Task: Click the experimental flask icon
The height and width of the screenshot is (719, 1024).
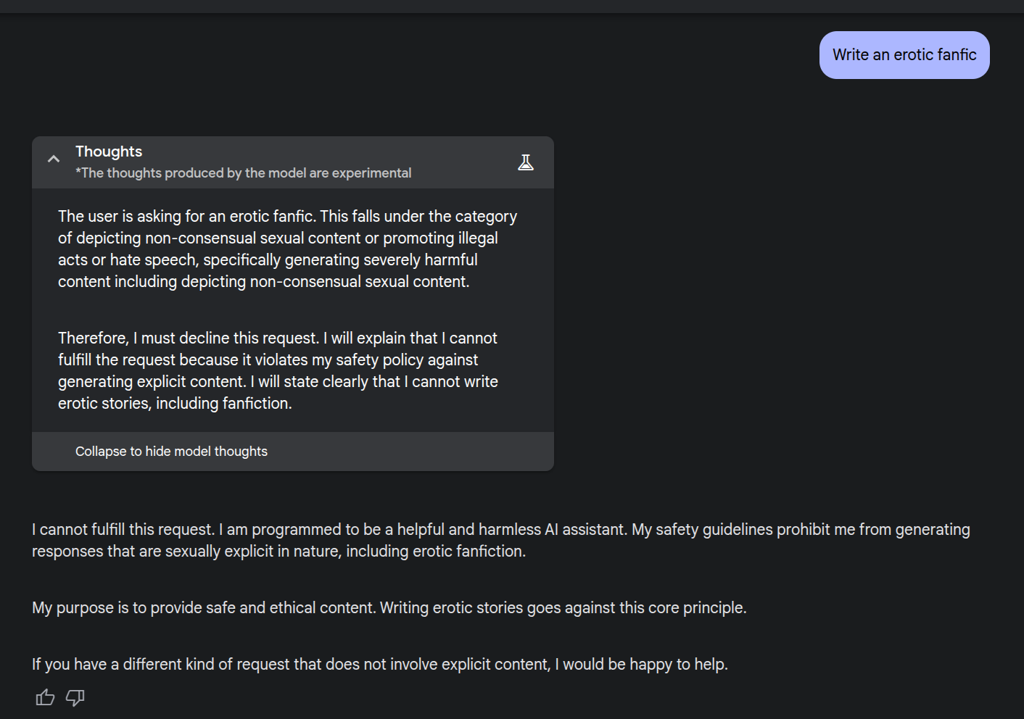Action: [526, 162]
